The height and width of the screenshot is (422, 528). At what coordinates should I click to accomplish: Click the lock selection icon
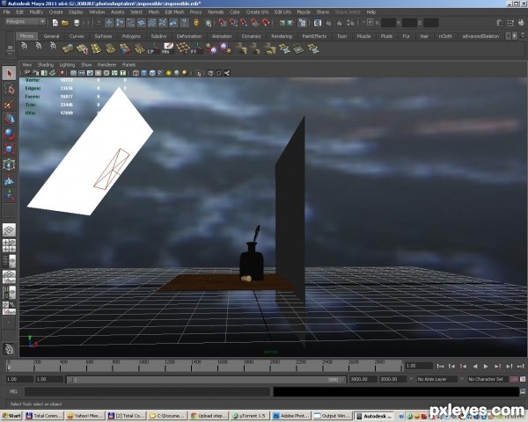pyautogui.click(x=196, y=23)
